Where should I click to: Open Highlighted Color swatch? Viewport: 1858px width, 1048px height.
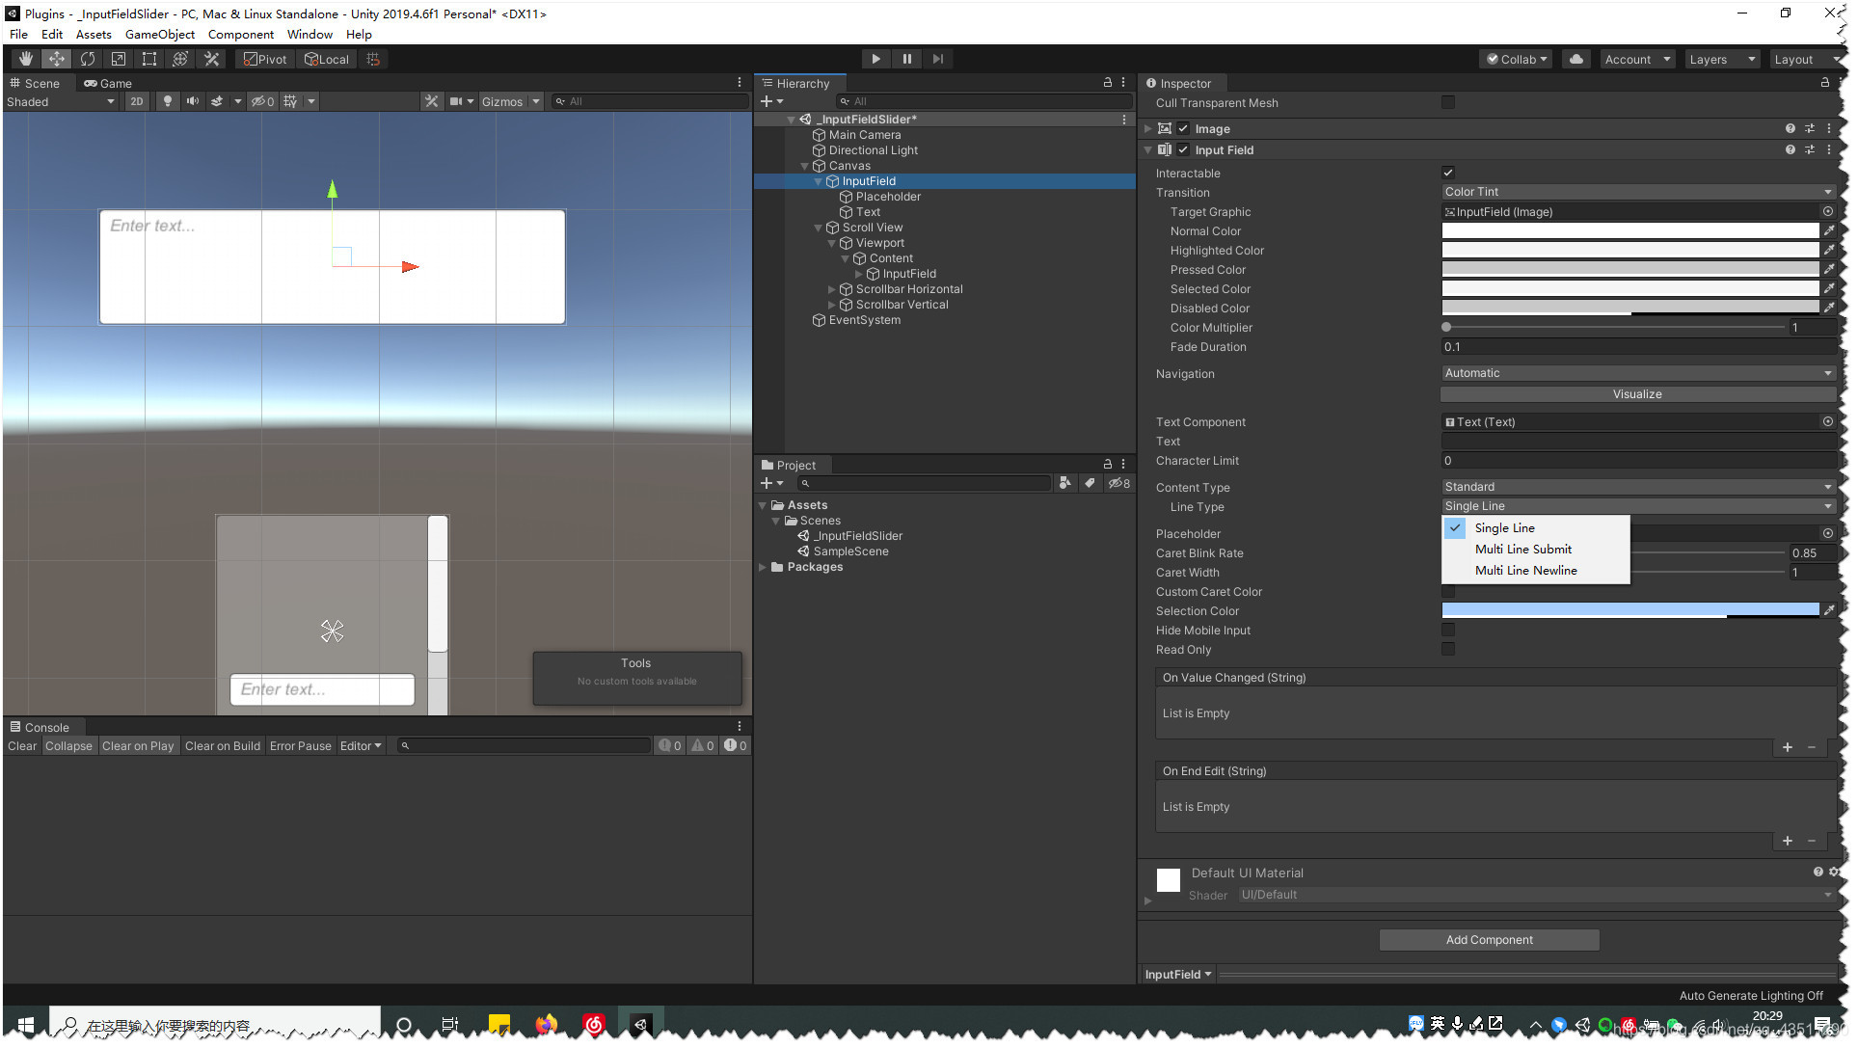click(1630, 251)
